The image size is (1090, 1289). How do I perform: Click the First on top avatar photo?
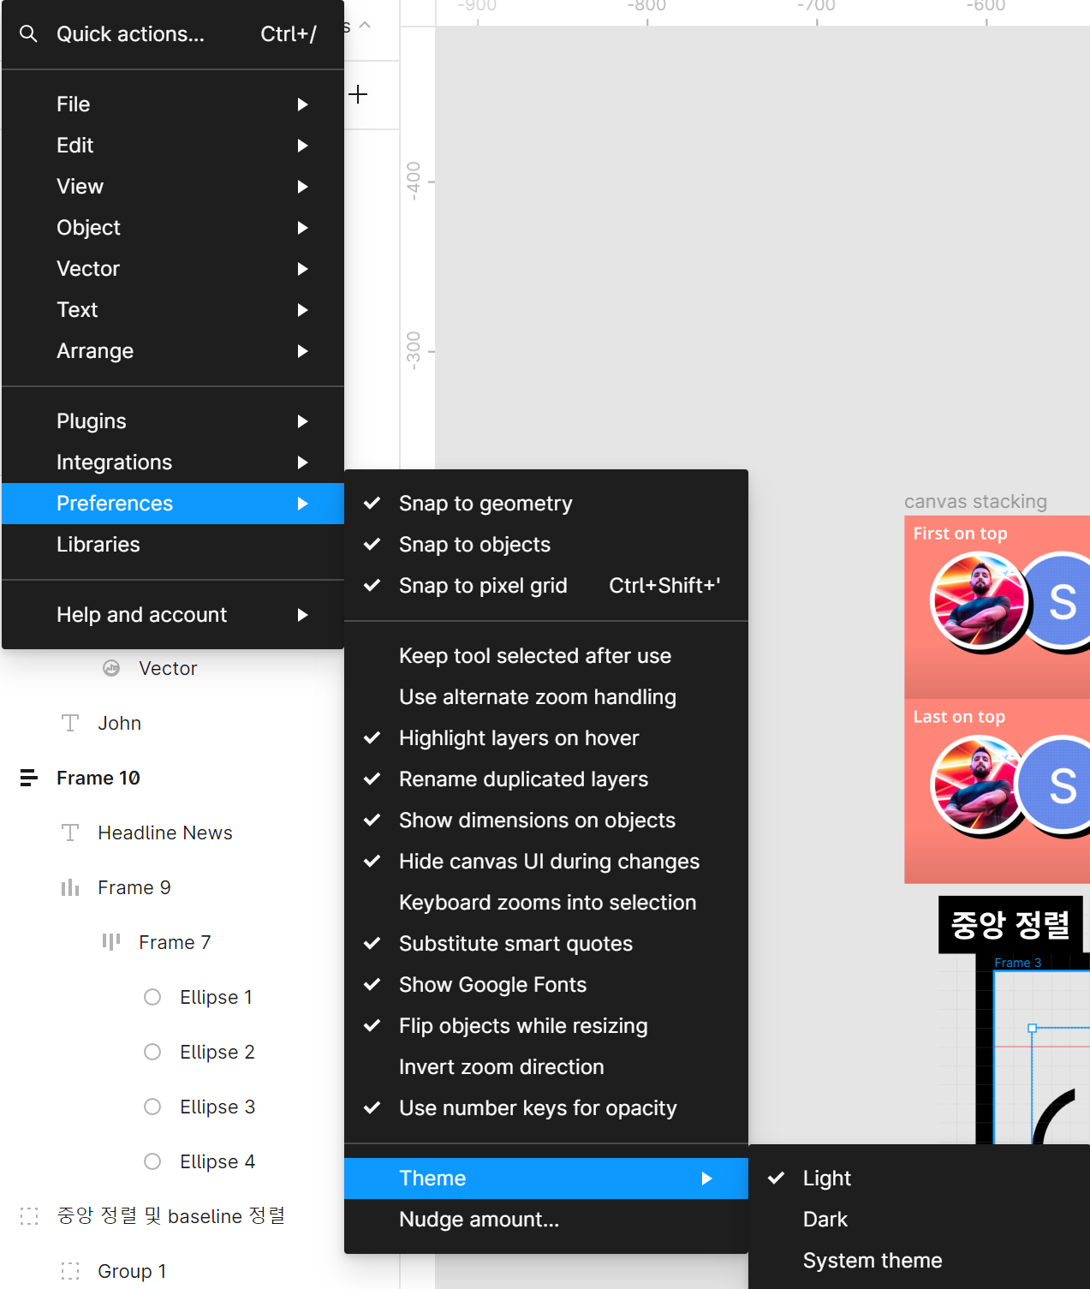(979, 602)
